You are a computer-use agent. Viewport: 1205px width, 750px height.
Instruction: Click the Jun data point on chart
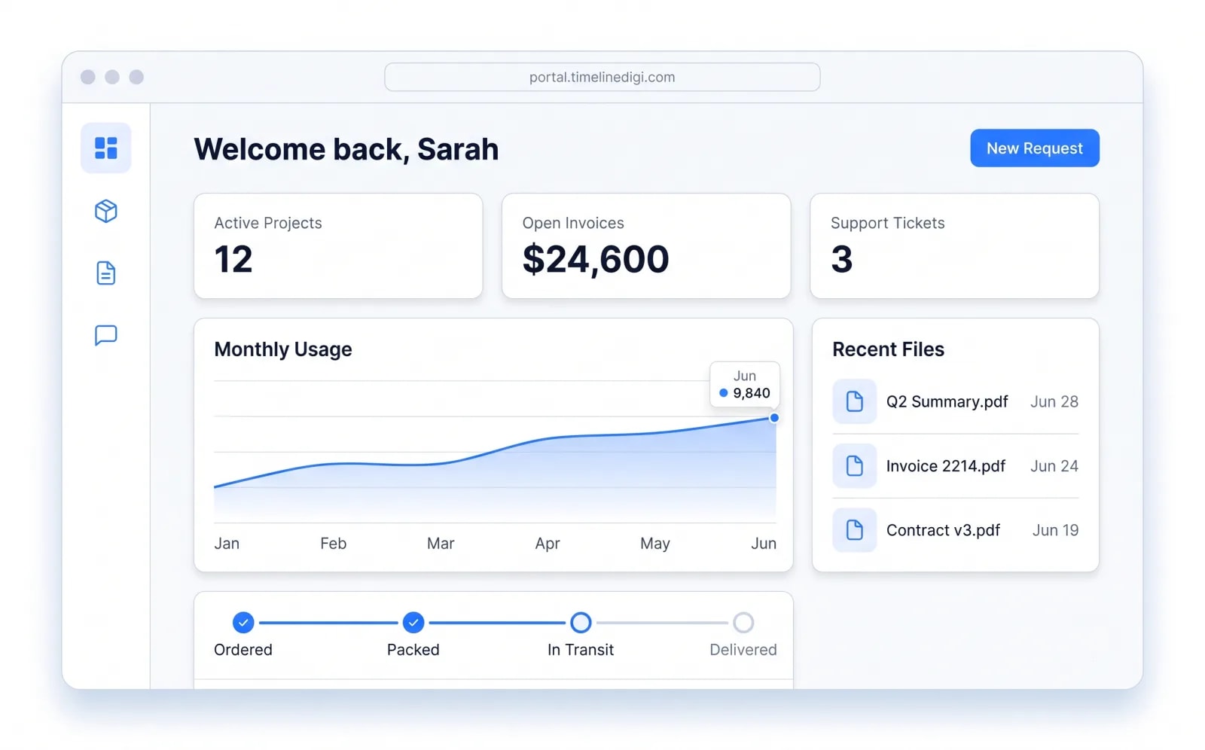[x=774, y=418]
